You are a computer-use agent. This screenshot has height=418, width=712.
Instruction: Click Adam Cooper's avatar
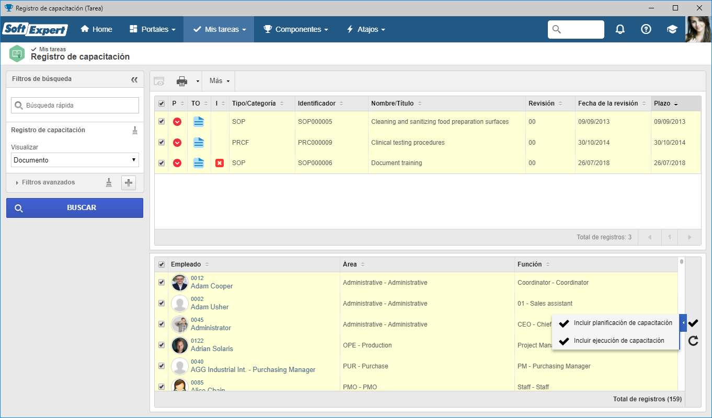(x=180, y=283)
